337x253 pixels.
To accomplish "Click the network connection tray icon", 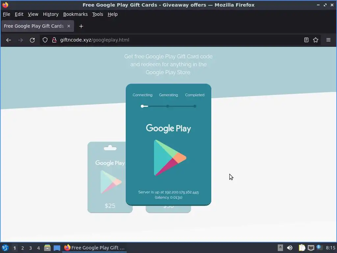I will [311, 248].
